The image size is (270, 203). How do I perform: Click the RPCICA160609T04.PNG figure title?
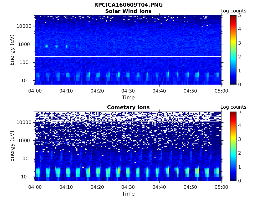click(x=128, y=5)
